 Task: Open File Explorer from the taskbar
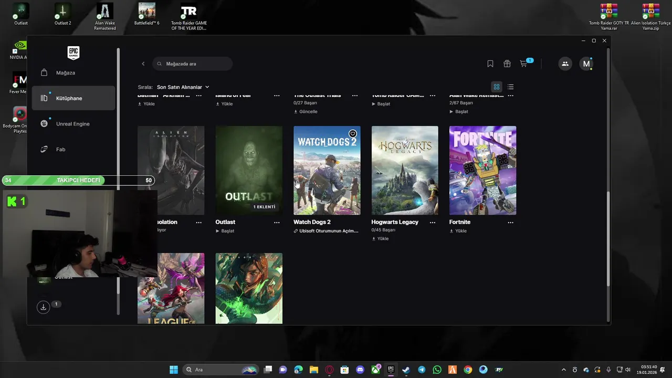tap(314, 370)
